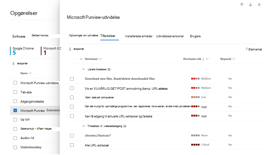Tick checkbox for Adgangskodeabe extension
264x155 pixels.
15,101
